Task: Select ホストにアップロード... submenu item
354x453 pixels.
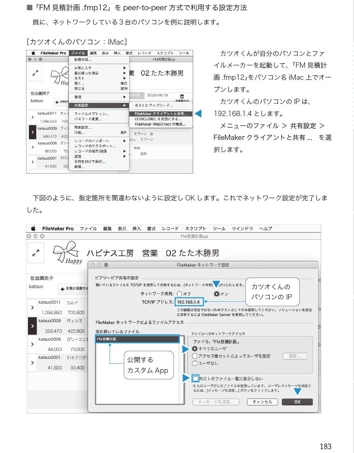Action: [x=161, y=105]
